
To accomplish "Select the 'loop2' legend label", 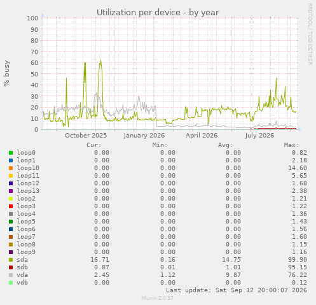I will pyautogui.click(x=26, y=199).
